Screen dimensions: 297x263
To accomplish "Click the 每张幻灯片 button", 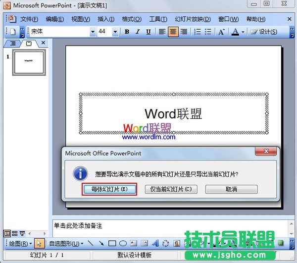I will pos(109,189).
